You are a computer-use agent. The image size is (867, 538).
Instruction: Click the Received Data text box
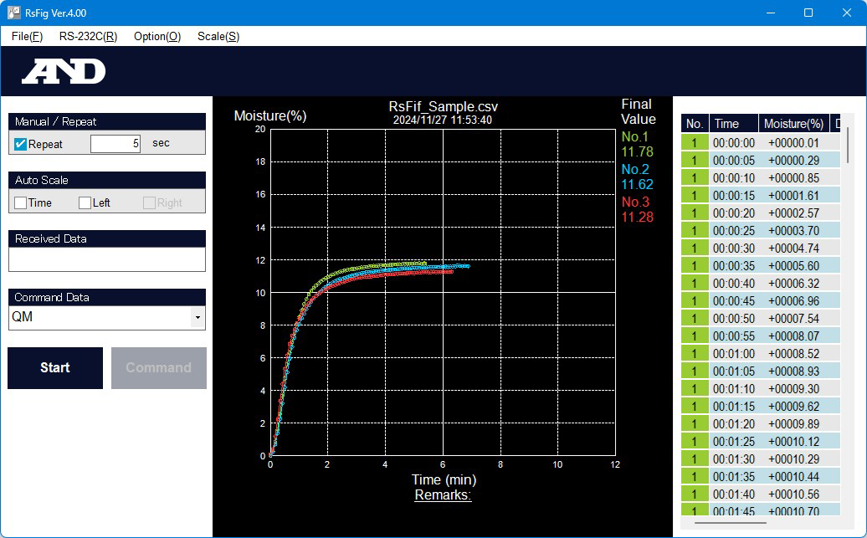106,259
